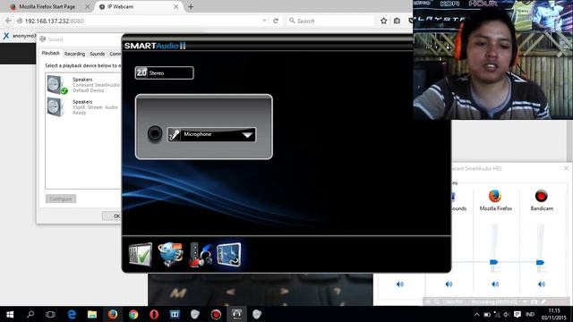Open the Action Center notifications icon
Image resolution: width=573 pixels, height=322 pixels.
(x=517, y=314)
